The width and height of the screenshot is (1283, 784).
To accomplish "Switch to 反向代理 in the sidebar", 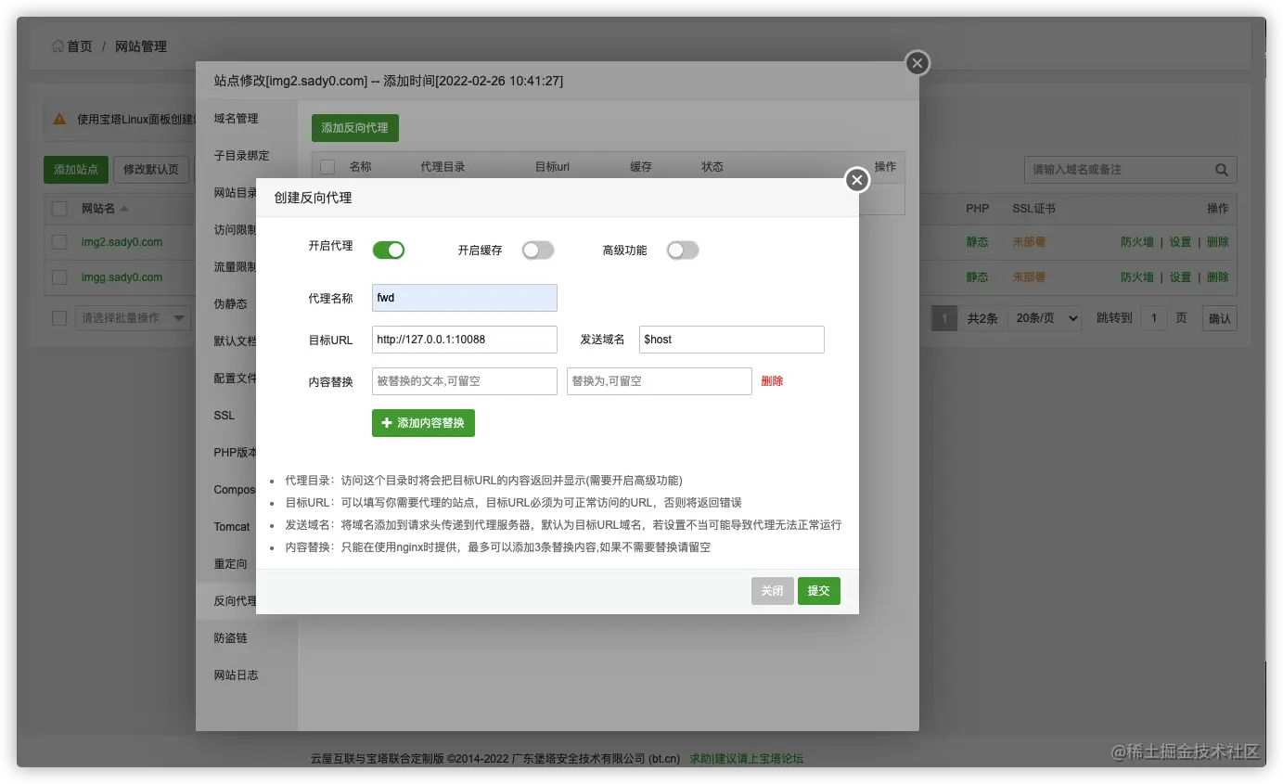I will pyautogui.click(x=233, y=600).
